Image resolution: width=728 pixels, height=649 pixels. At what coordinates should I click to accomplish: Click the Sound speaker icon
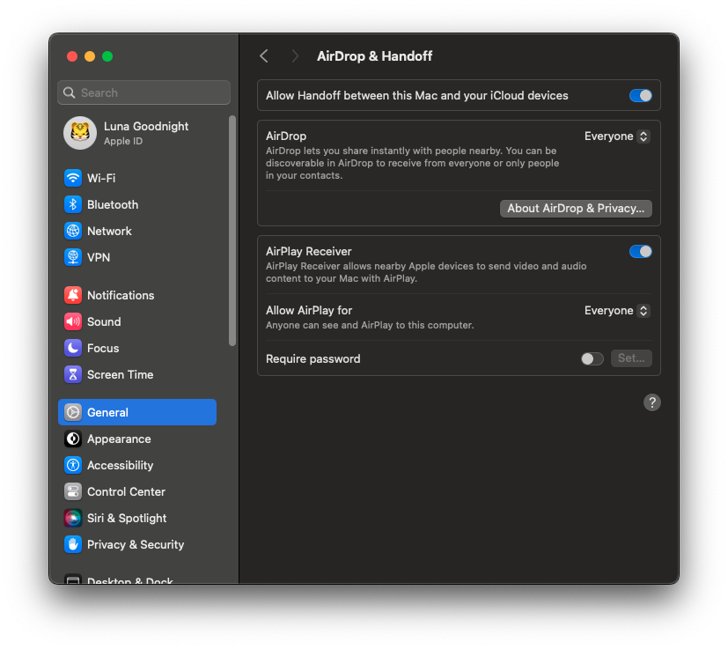[73, 321]
